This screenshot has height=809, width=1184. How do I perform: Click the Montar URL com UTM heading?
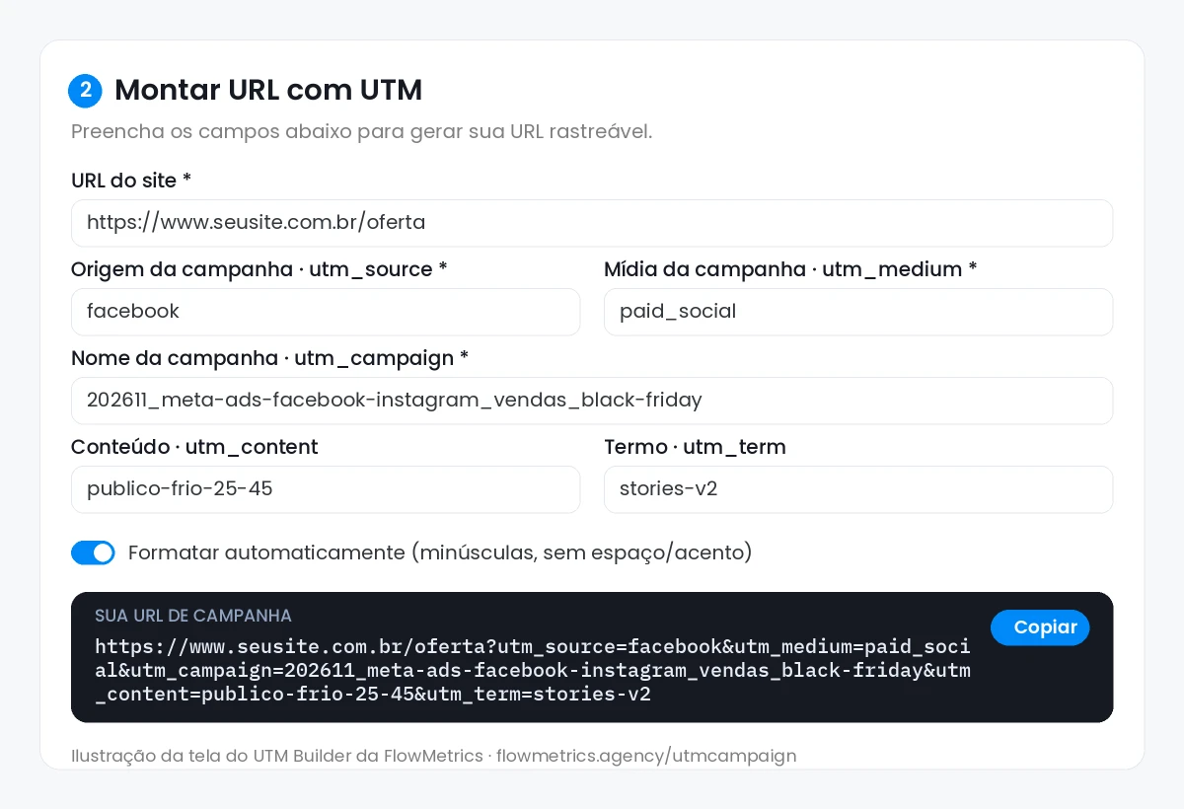(268, 91)
